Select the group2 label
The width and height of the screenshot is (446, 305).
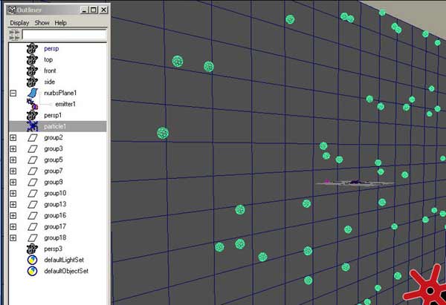point(54,138)
